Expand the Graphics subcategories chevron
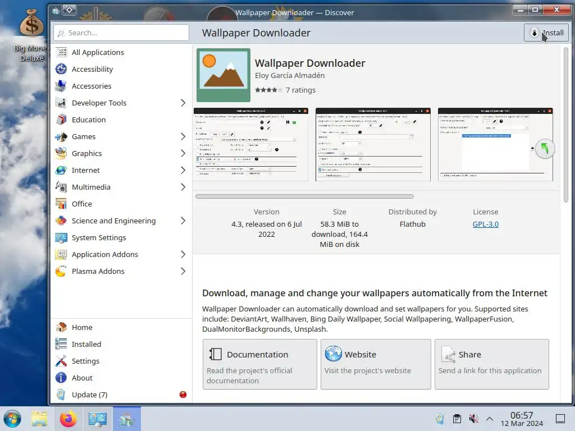 (x=183, y=154)
